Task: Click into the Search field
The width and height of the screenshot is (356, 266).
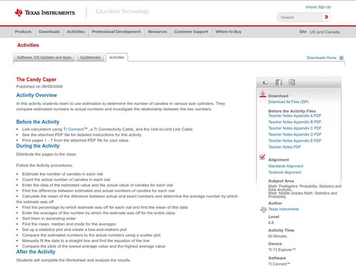Action: tap(299, 17)
